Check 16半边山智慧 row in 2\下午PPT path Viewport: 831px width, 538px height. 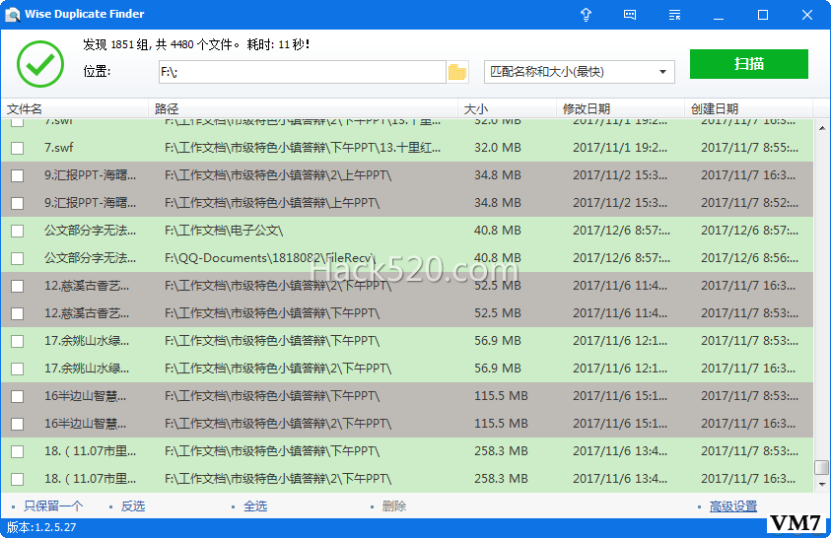click(x=18, y=424)
